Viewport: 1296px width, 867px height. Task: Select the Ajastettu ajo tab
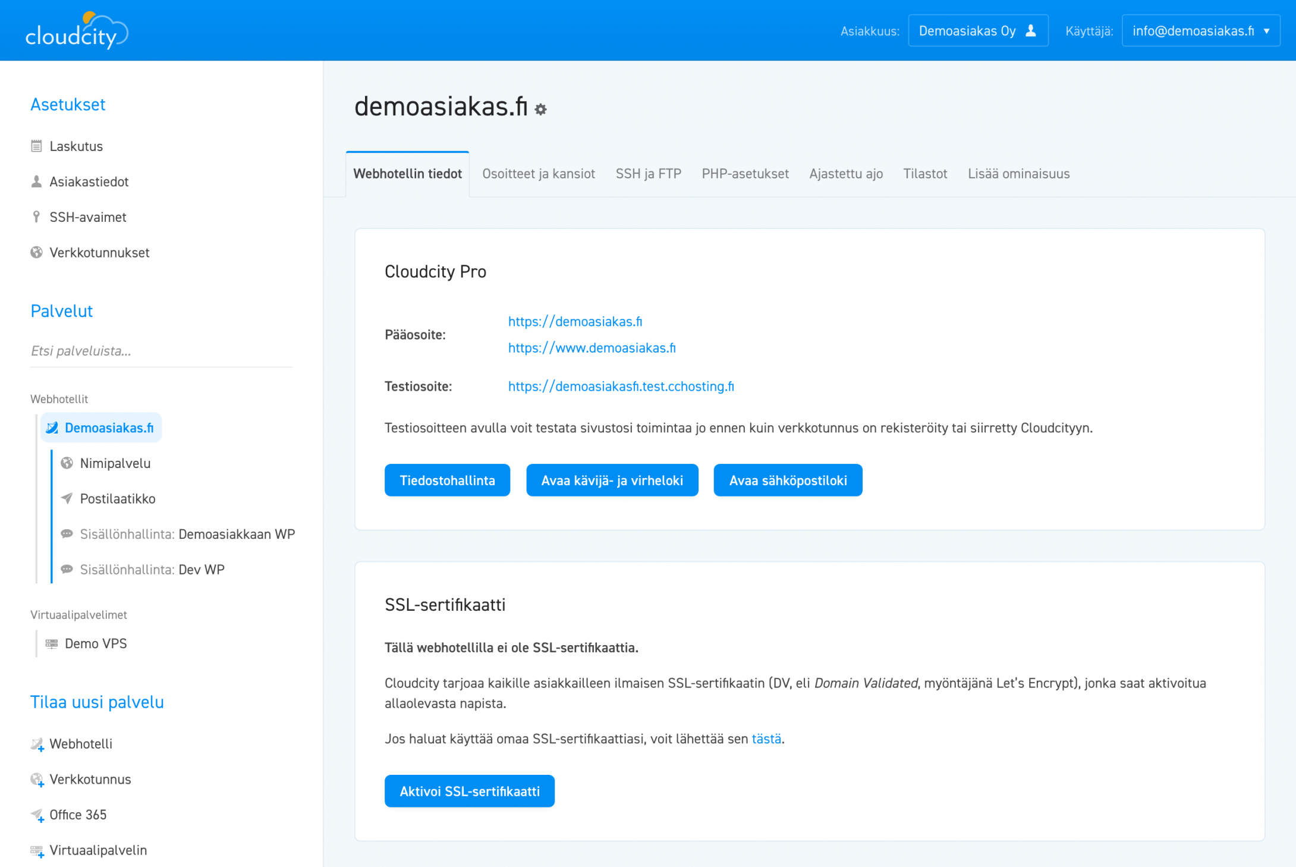pos(846,174)
